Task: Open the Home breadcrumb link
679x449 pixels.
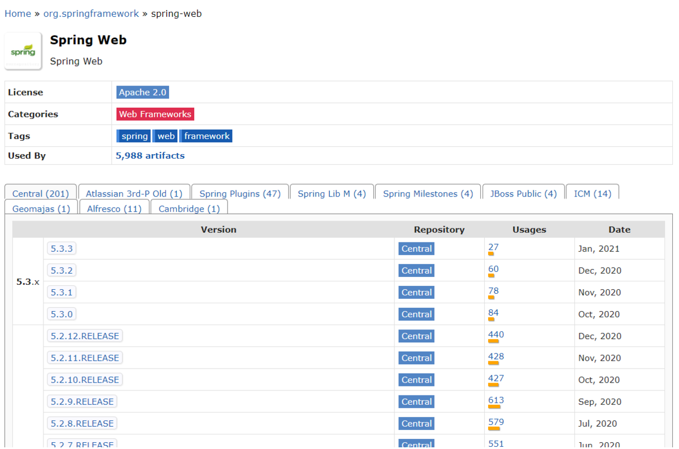Action: [17, 13]
